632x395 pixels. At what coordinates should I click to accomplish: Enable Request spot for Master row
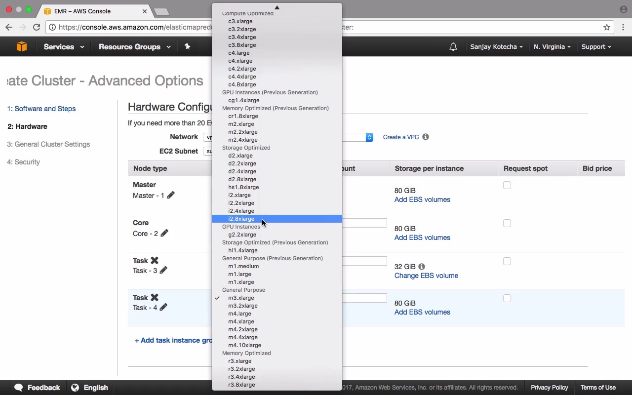point(507,185)
